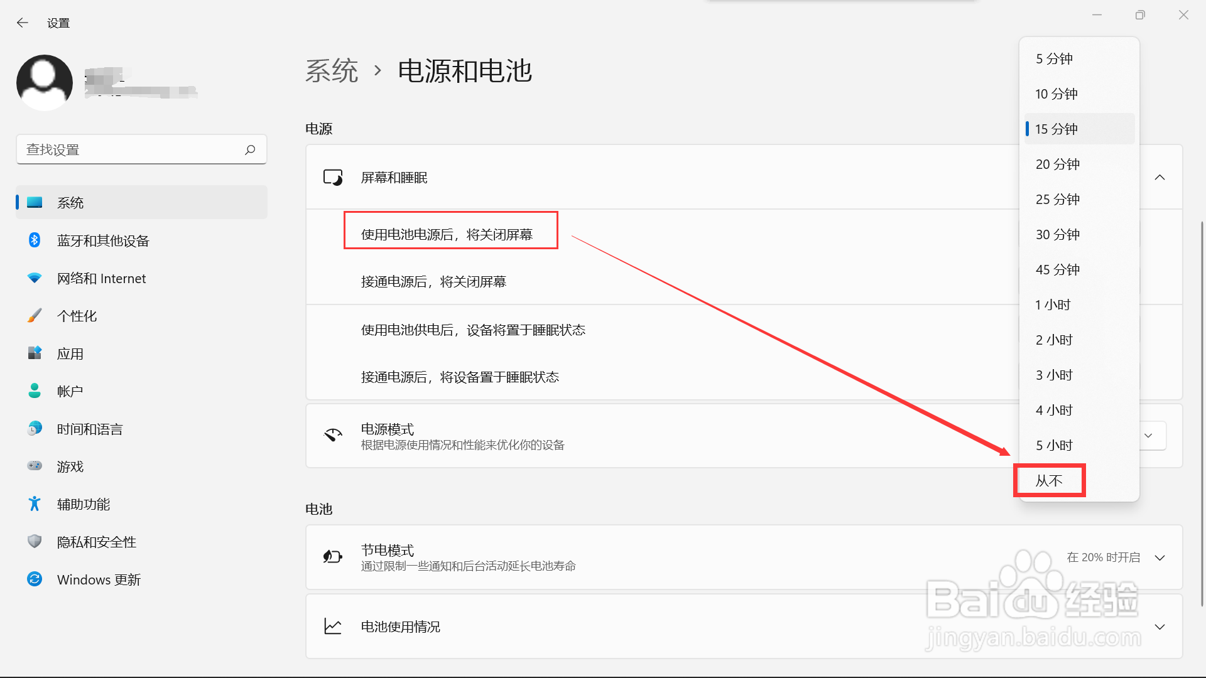
Task: Expand the Battery saver section
Action: 1160,557
